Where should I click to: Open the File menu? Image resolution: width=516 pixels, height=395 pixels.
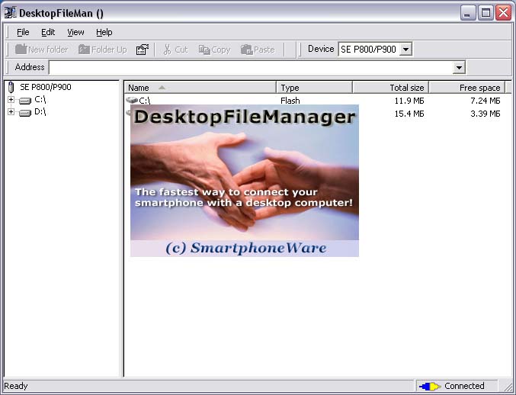pyautogui.click(x=23, y=32)
